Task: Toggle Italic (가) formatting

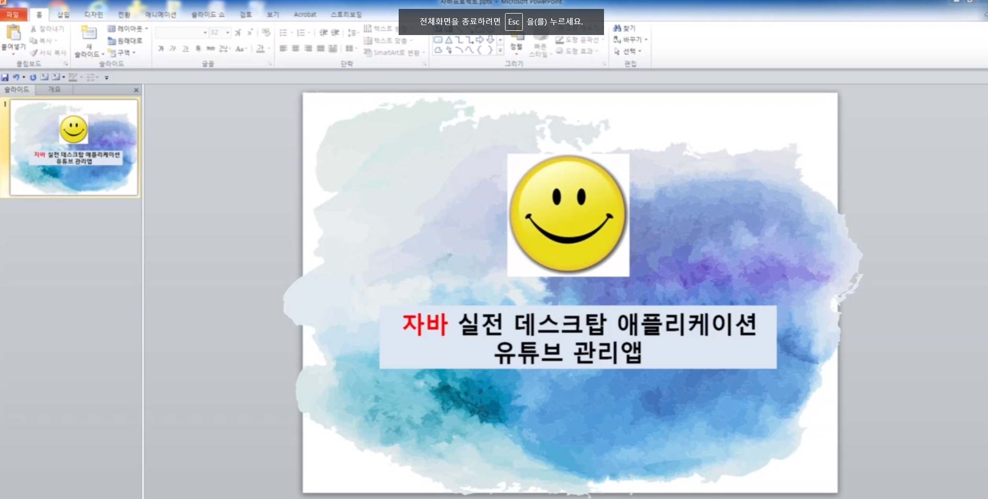Action: [173, 49]
